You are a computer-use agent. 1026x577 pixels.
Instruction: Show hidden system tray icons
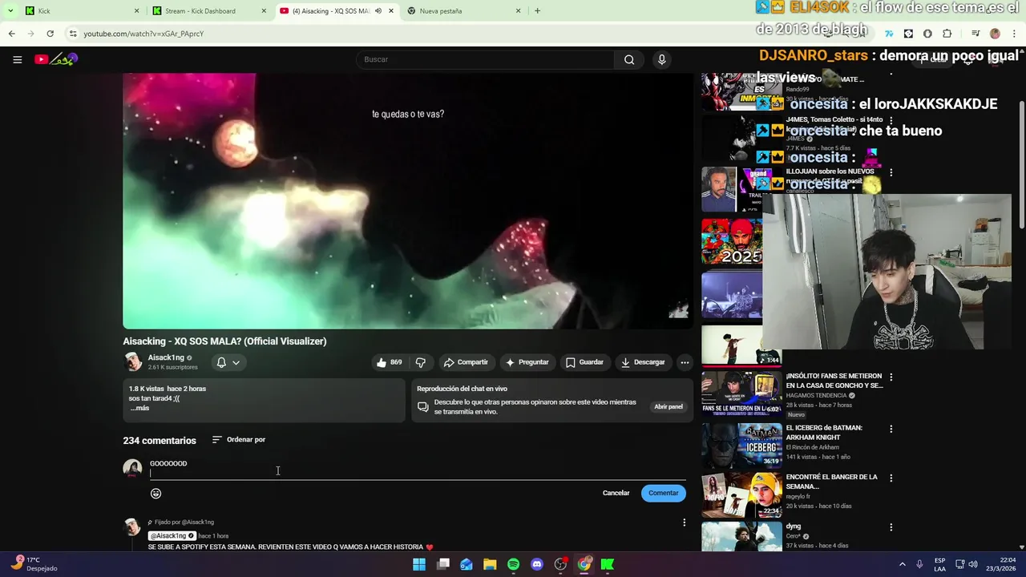[x=902, y=564]
